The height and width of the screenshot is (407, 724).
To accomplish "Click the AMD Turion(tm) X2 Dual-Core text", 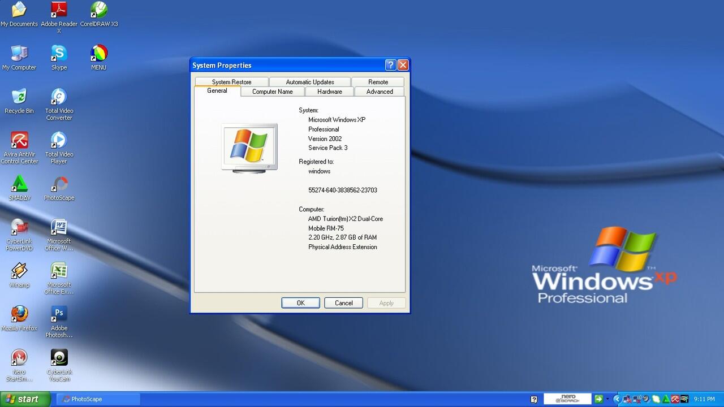I will [x=346, y=219].
